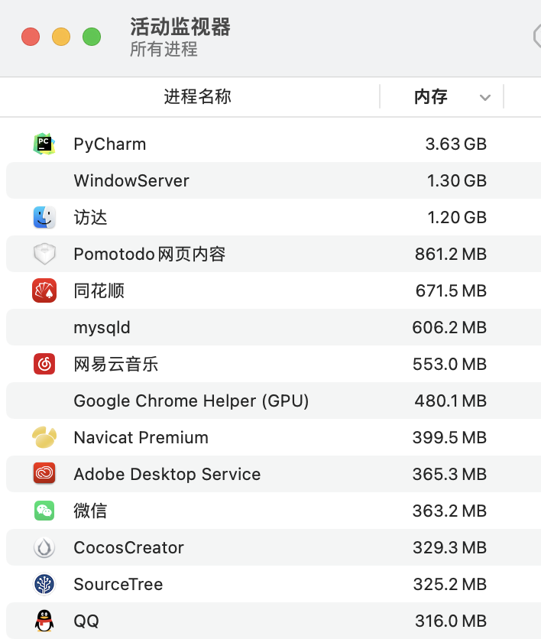Sort by the 内存 column header
The height and width of the screenshot is (639, 541).
coord(430,97)
